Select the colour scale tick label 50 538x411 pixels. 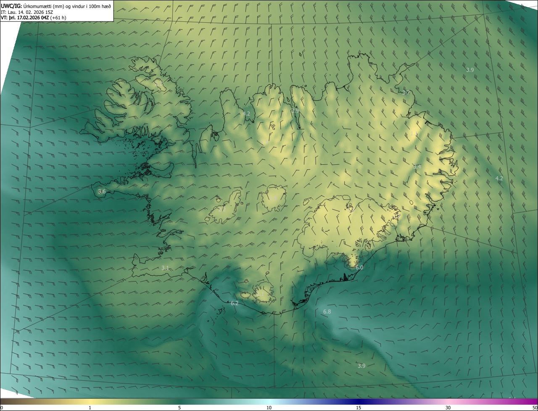534,408
